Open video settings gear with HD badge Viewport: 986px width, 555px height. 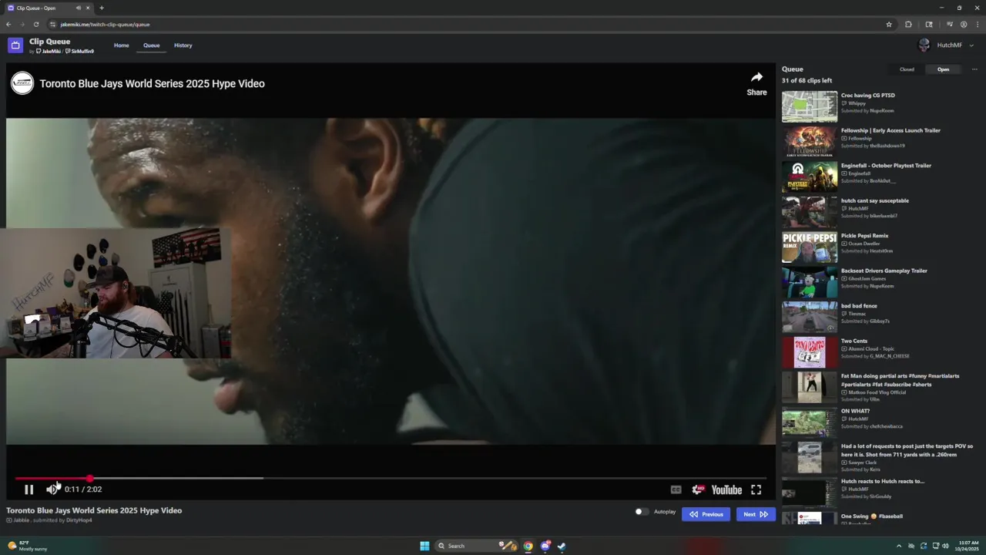point(698,489)
